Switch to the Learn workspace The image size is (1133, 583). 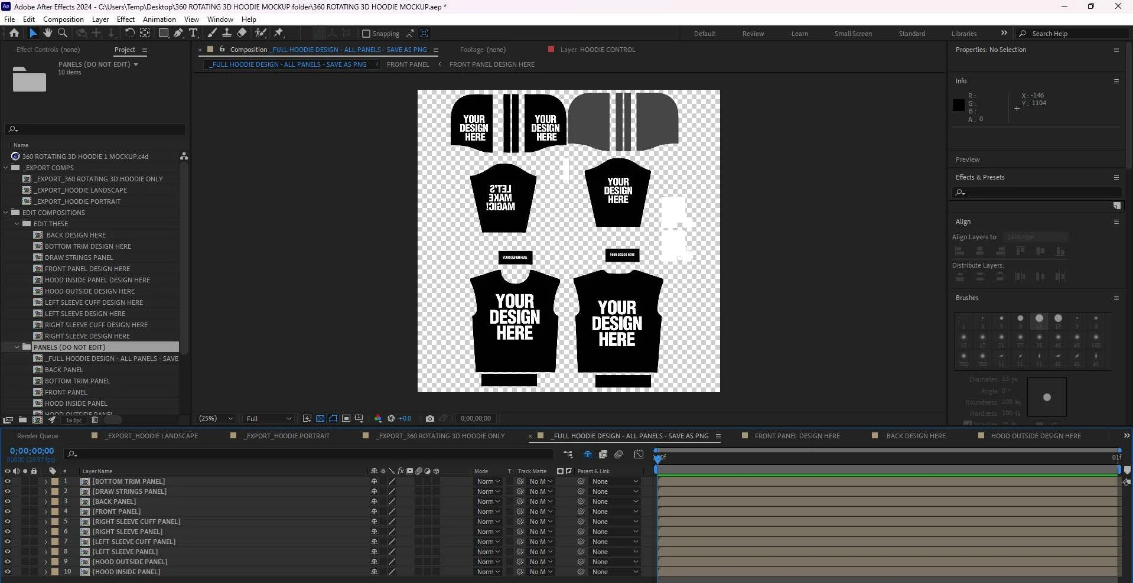(800, 34)
